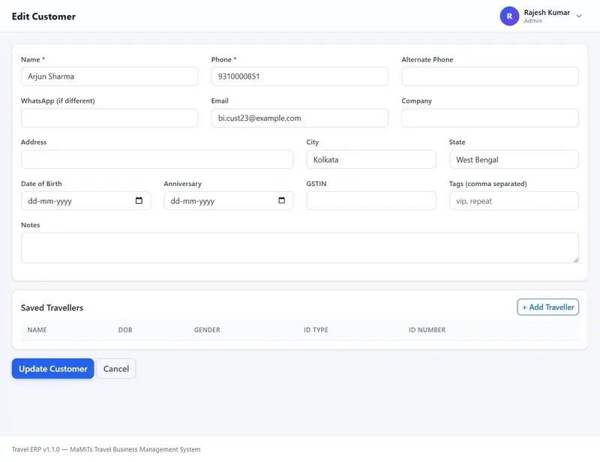The image size is (600, 462).
Task: Cancel editing the customer
Action: (116, 368)
